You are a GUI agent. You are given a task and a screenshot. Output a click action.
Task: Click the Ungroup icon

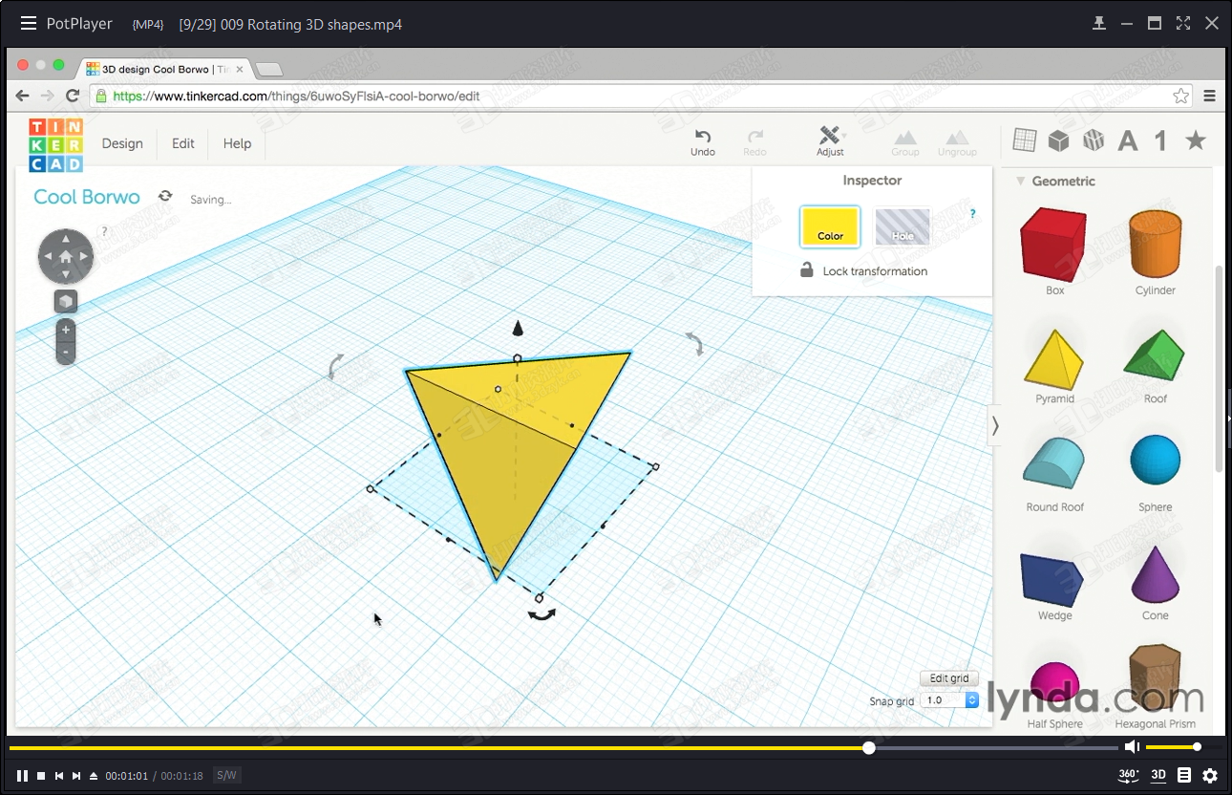tap(957, 143)
